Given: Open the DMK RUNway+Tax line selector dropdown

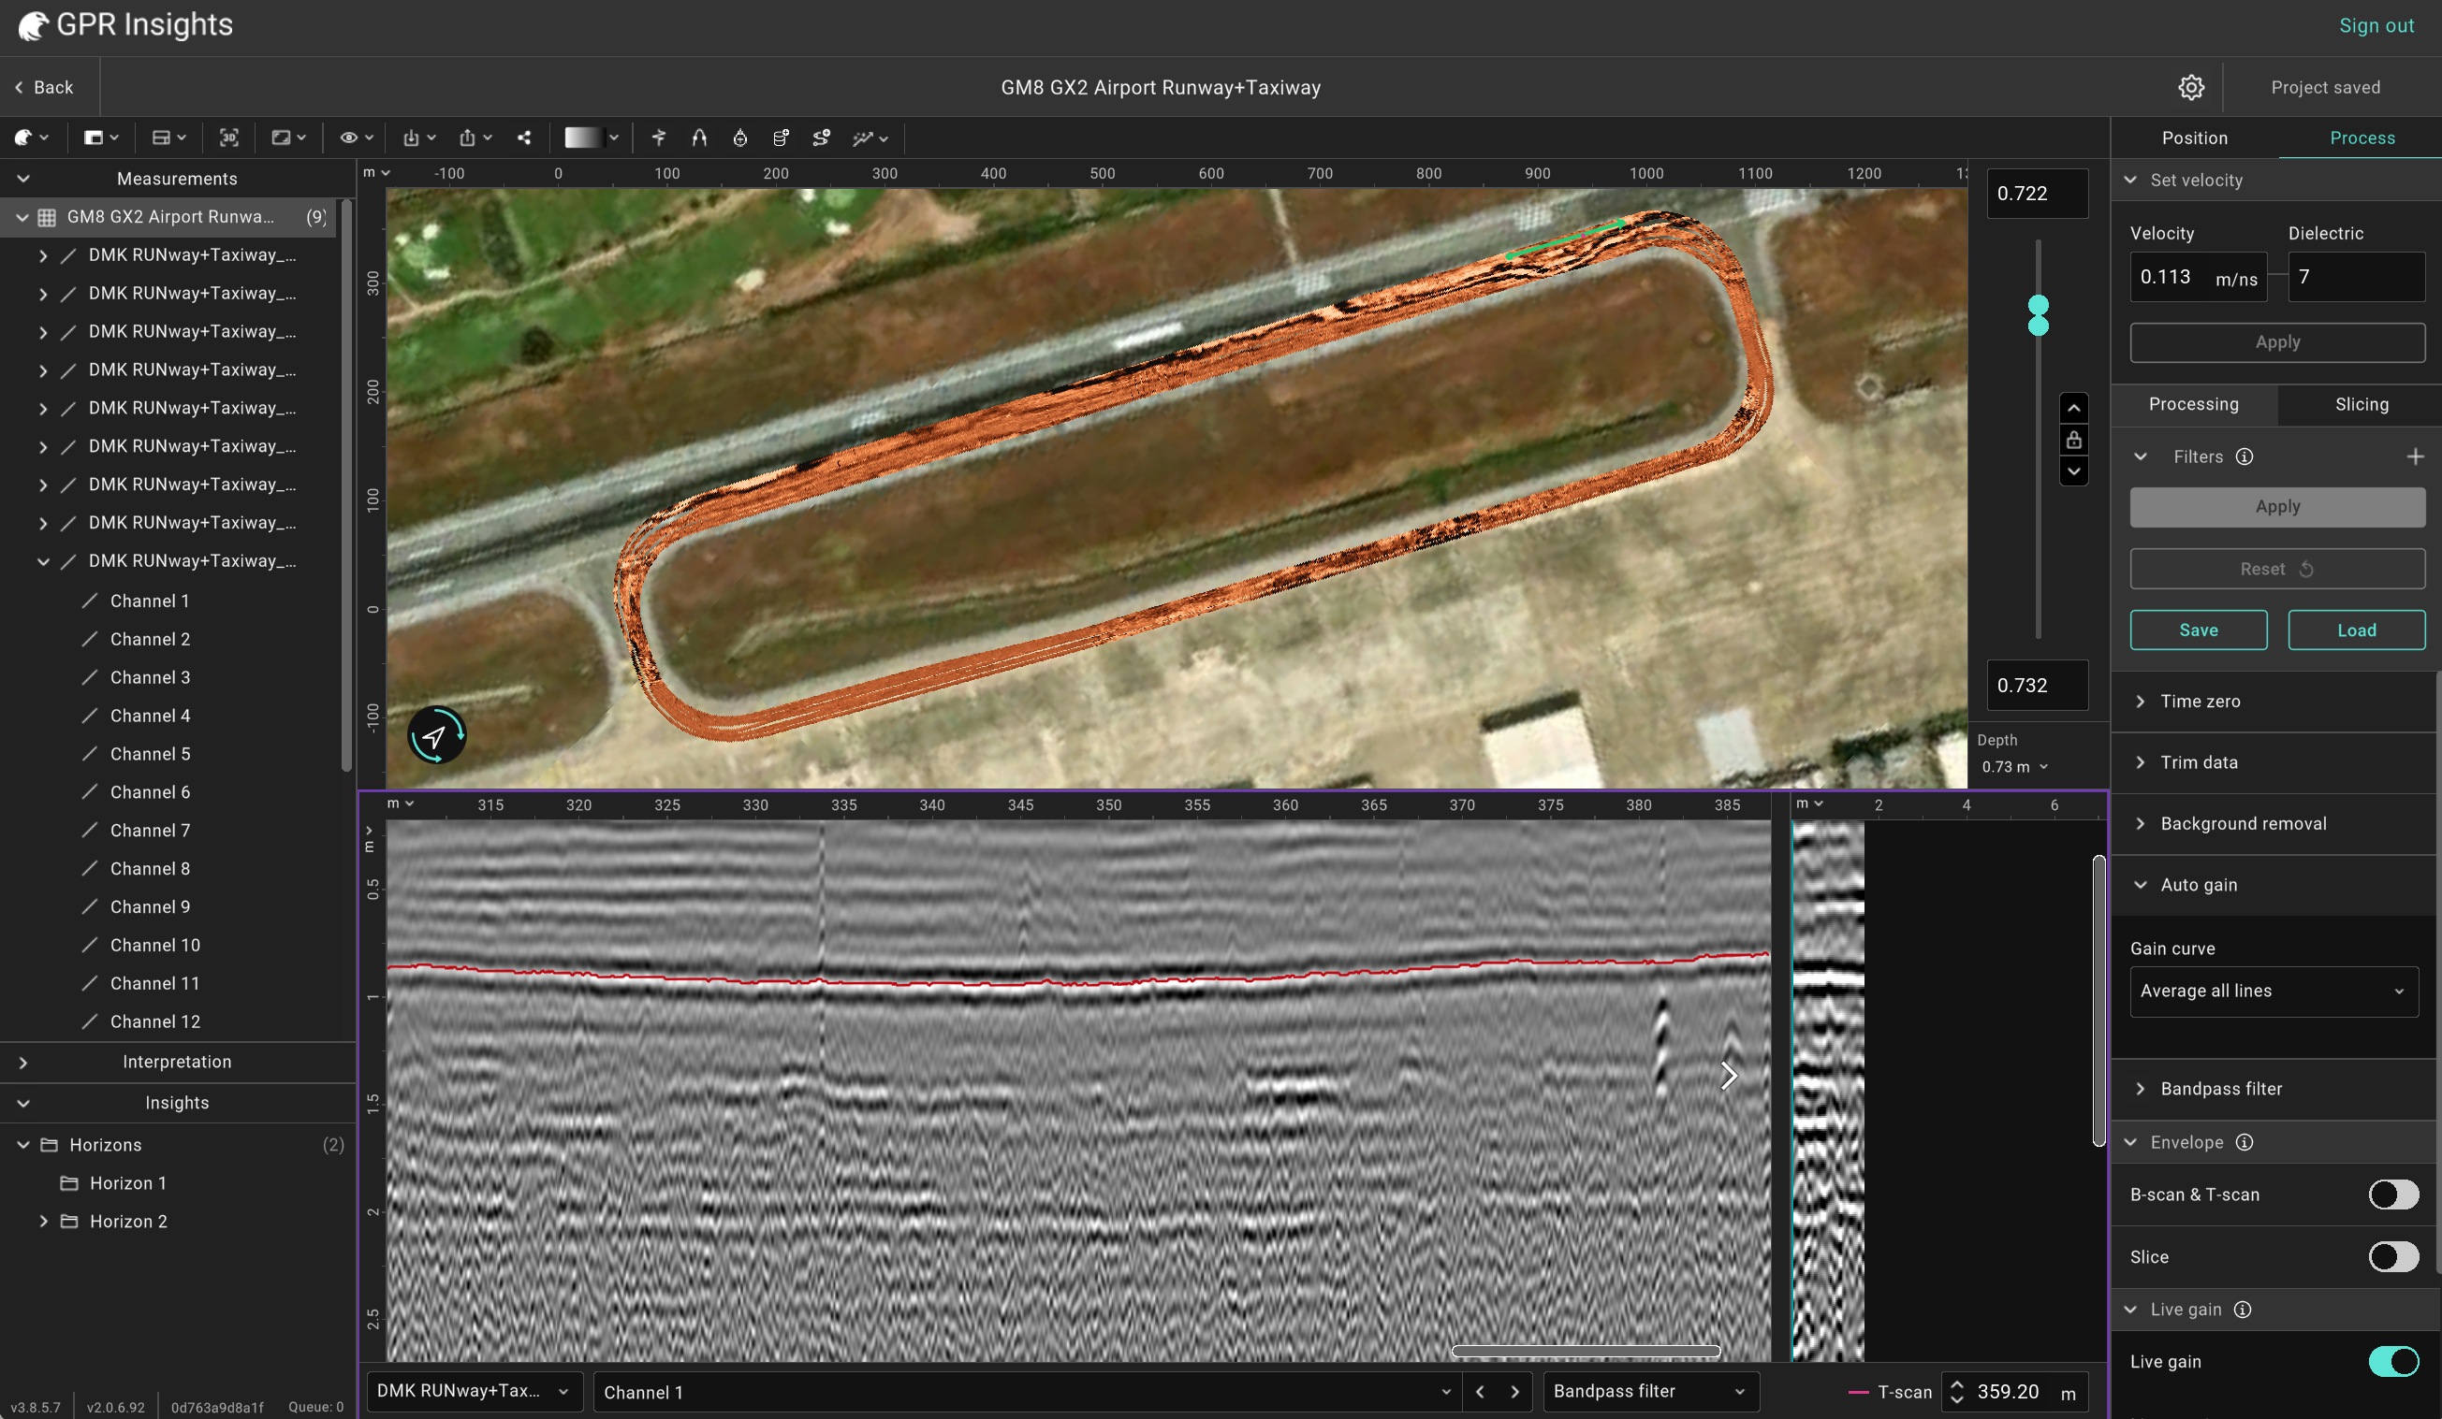Looking at the screenshot, I should coord(475,1391).
